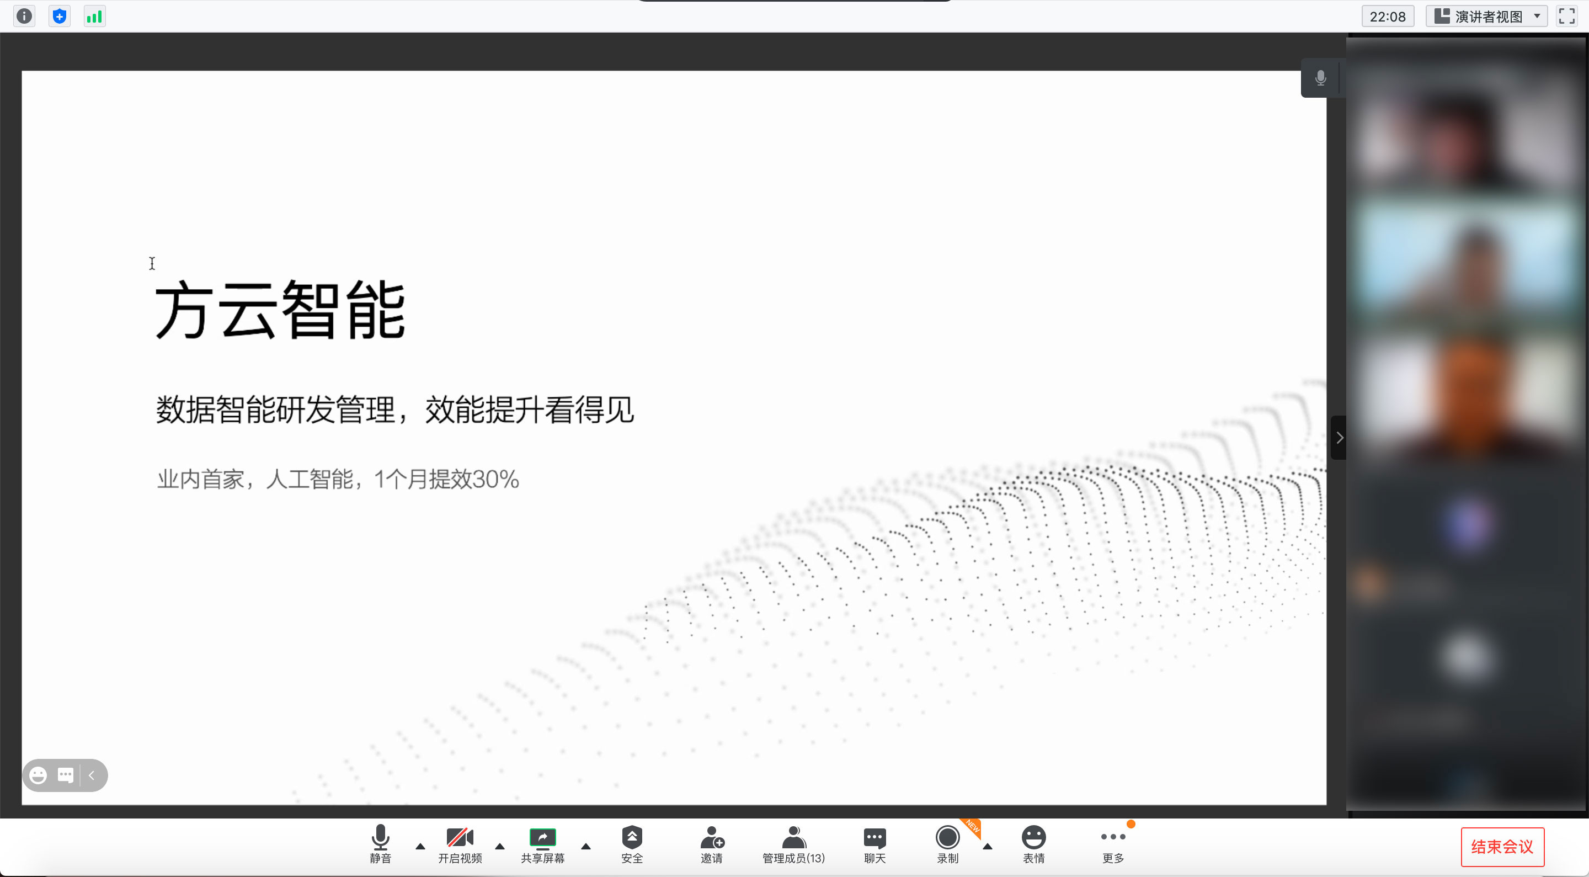The width and height of the screenshot is (1589, 877).
Task: Click the blue encryption shield icon
Action: click(x=59, y=16)
